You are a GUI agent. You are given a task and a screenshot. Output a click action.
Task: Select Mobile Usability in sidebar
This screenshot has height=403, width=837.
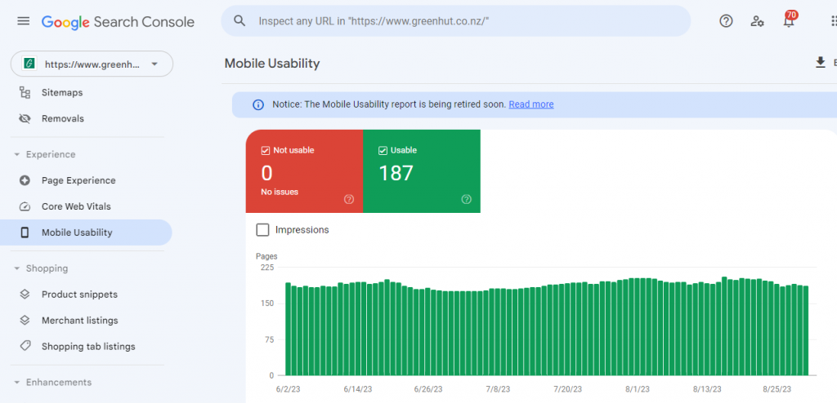(86, 232)
